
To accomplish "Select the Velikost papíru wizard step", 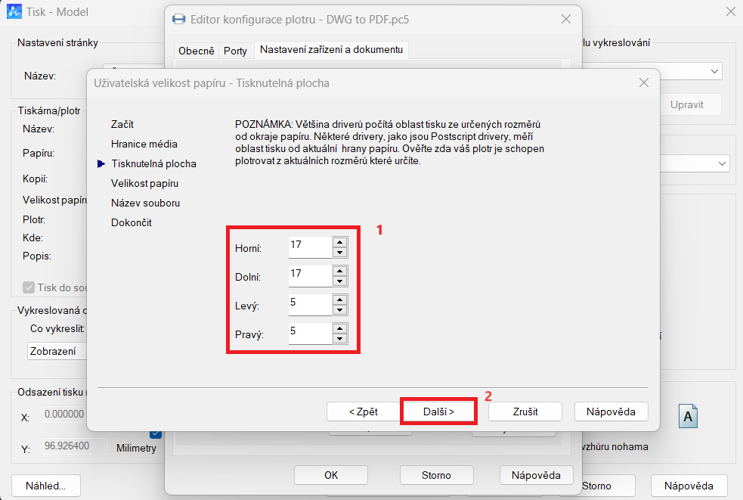I will (144, 183).
